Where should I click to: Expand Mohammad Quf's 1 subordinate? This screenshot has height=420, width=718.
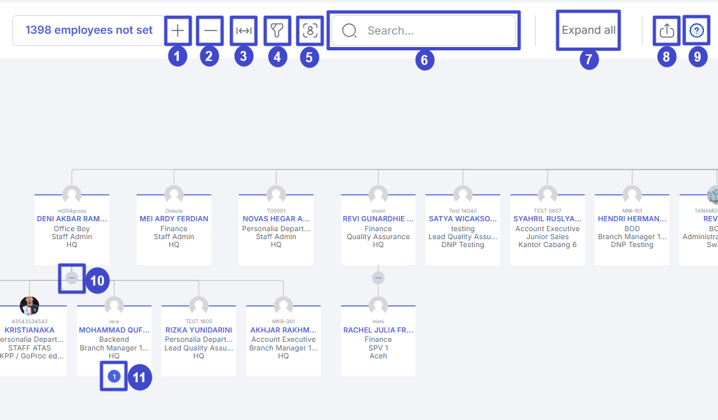(114, 377)
